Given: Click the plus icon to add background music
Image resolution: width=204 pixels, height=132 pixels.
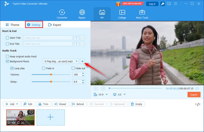Looking at the screenshot, I should pos(82,61).
